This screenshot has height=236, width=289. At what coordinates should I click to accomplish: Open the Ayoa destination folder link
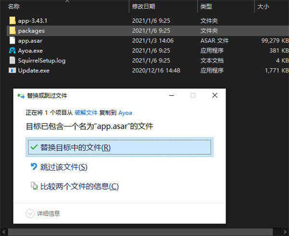tap(125, 113)
